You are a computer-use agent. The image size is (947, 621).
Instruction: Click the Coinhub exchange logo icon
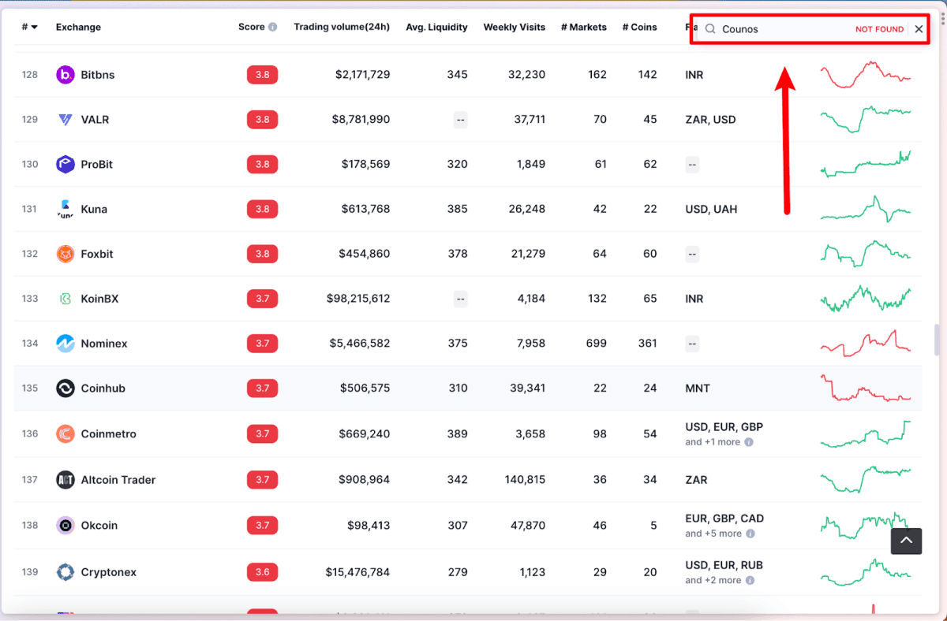(66, 389)
